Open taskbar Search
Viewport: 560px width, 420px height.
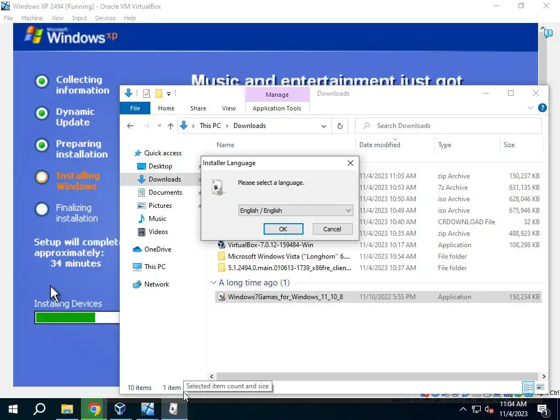39,409
